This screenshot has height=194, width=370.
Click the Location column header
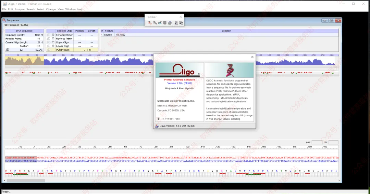226,31
